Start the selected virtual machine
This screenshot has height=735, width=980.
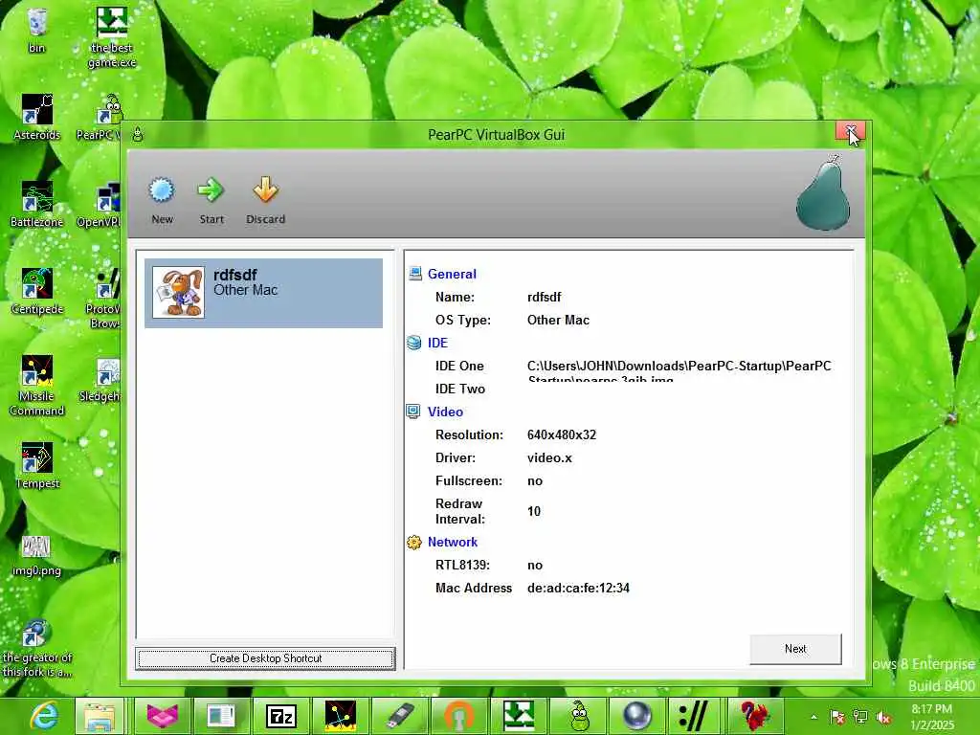pos(212,200)
